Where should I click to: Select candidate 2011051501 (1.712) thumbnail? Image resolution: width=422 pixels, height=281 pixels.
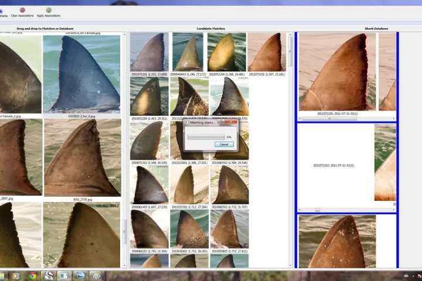189,185
